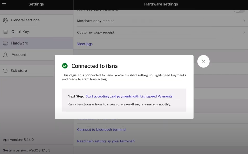Open the Merchant copy receipt row
248x154 pixels.
[96, 21]
